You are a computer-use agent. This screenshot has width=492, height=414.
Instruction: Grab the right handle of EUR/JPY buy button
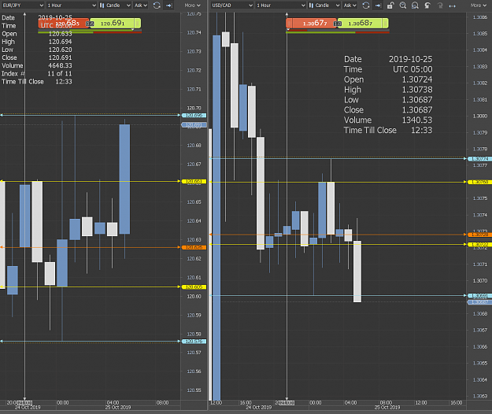click(x=138, y=23)
